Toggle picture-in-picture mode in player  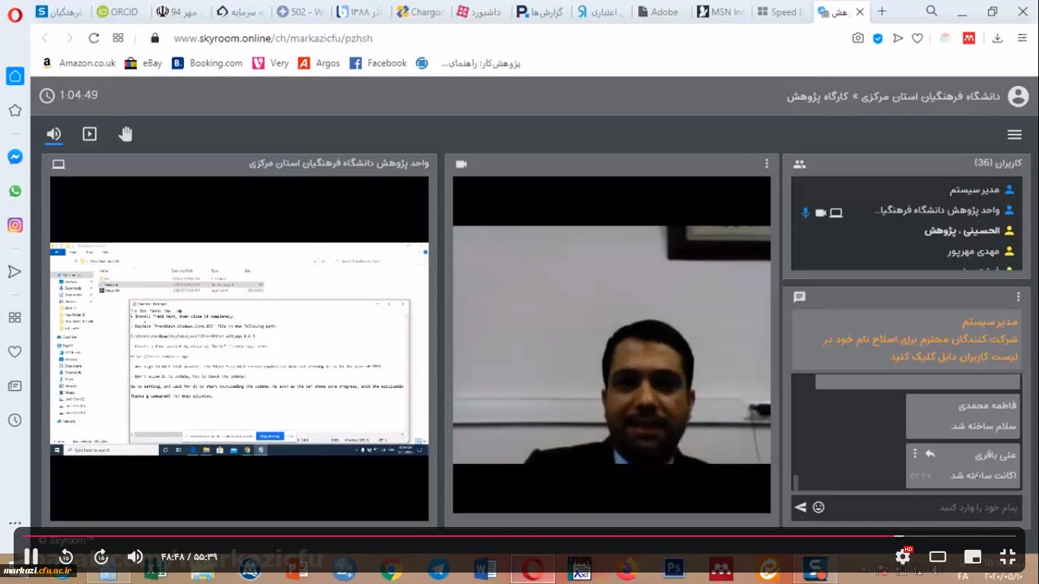972,557
